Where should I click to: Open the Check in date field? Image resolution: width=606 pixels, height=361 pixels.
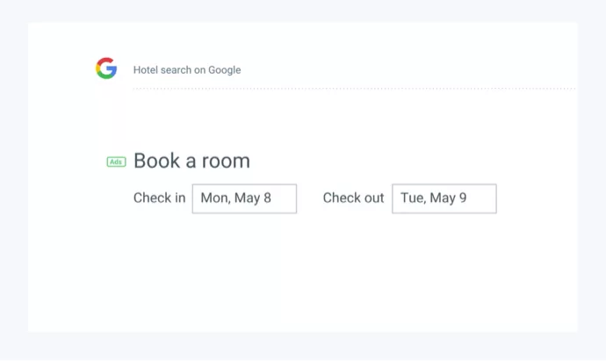click(x=244, y=199)
